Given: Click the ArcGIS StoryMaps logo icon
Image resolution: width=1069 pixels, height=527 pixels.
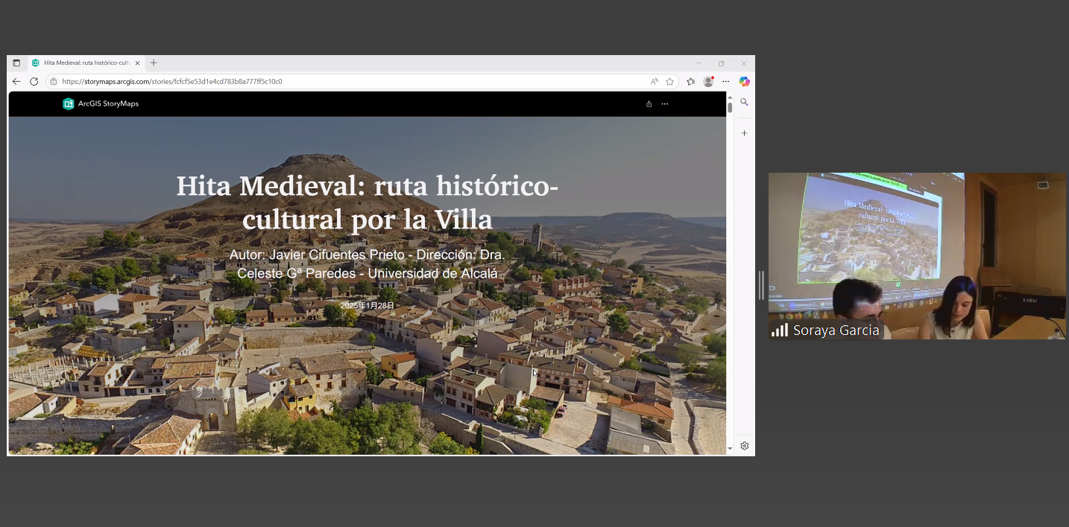Looking at the screenshot, I should pyautogui.click(x=69, y=104).
